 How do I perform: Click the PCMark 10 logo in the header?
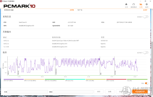pyautogui.click(x=19, y=6)
